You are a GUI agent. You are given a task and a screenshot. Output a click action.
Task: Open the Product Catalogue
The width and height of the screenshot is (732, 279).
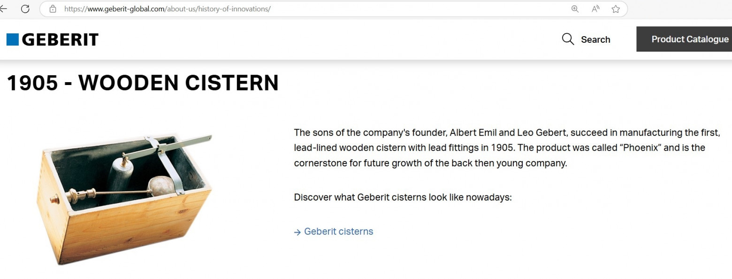click(689, 39)
